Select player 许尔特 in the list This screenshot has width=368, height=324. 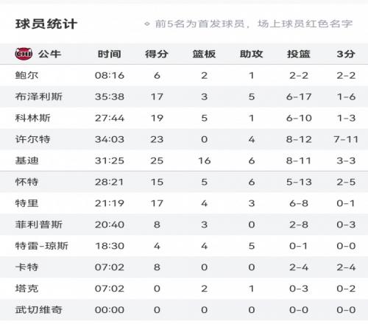[x=32, y=139]
